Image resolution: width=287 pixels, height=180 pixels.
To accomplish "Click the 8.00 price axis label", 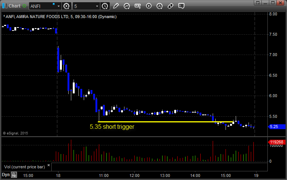I will click(x=273, y=14).
